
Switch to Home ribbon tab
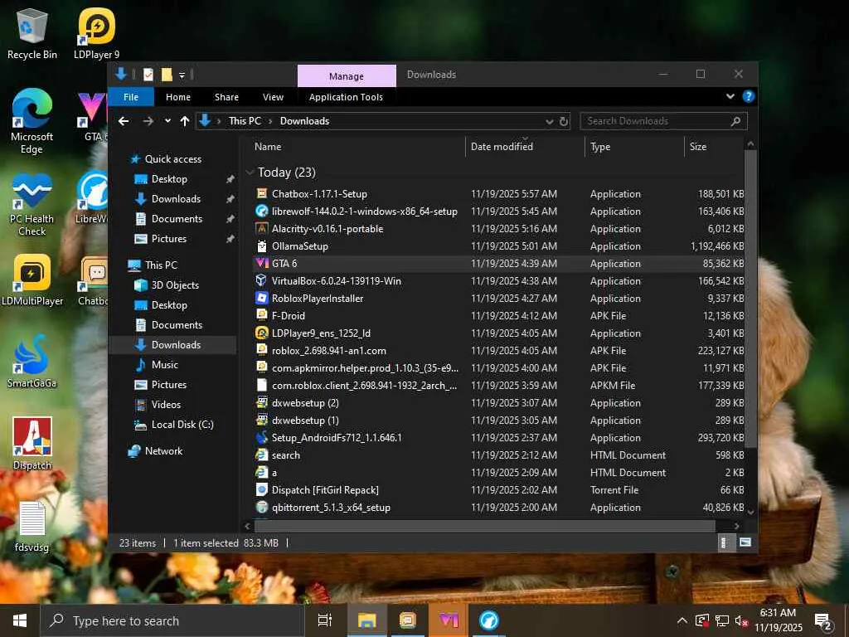pos(178,97)
